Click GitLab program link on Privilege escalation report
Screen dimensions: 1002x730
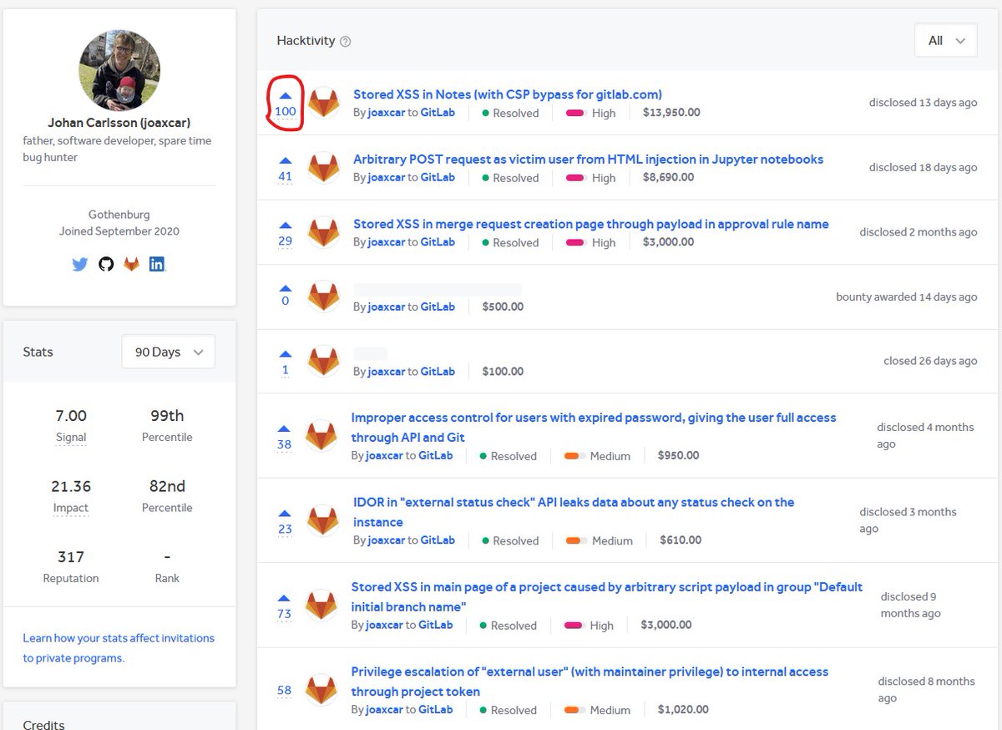[436, 710]
